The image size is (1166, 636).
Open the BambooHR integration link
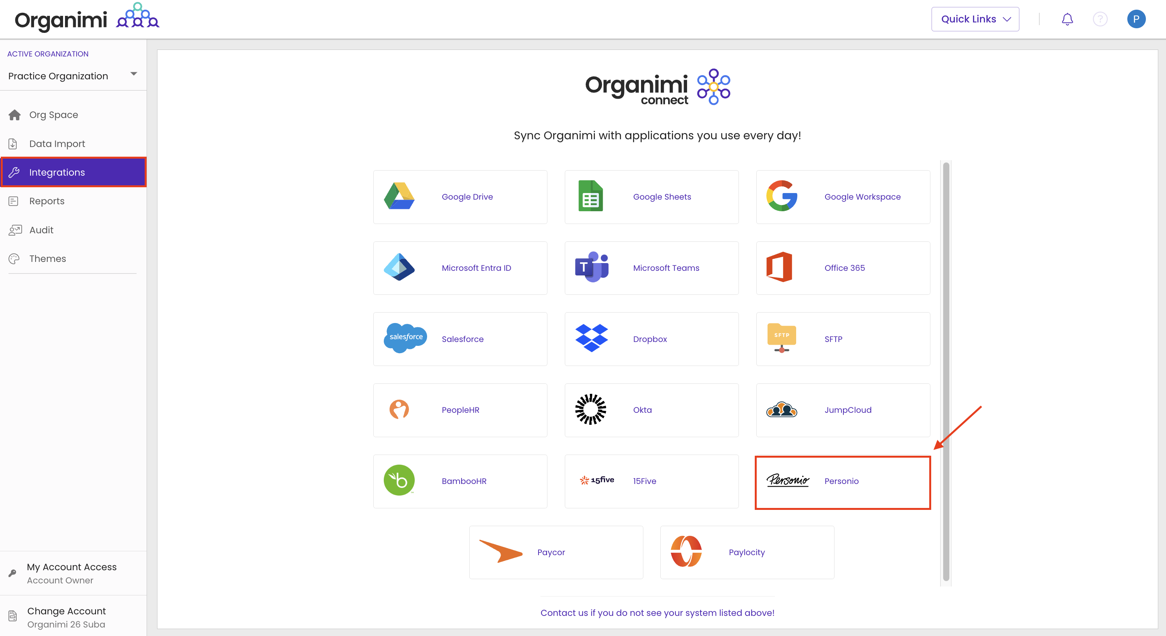point(464,481)
